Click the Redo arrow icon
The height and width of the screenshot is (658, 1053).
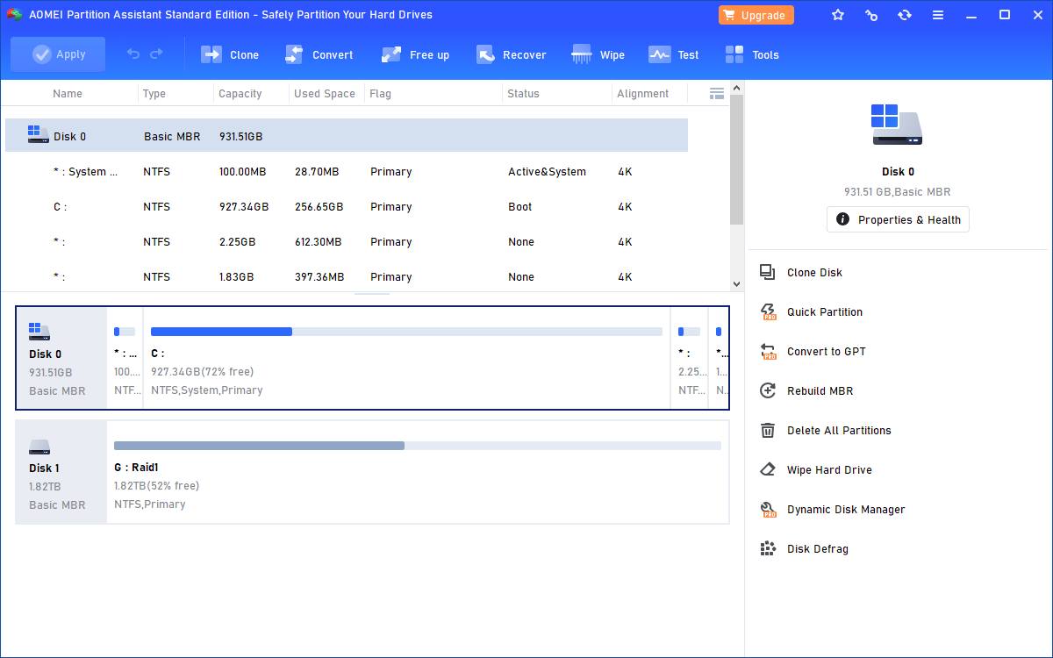(156, 54)
